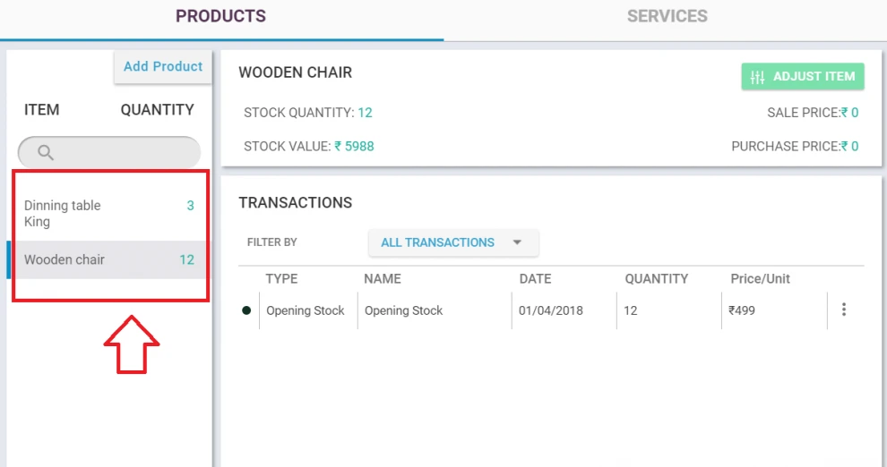Click the TYPE column header
The image size is (887, 467).
281,278
